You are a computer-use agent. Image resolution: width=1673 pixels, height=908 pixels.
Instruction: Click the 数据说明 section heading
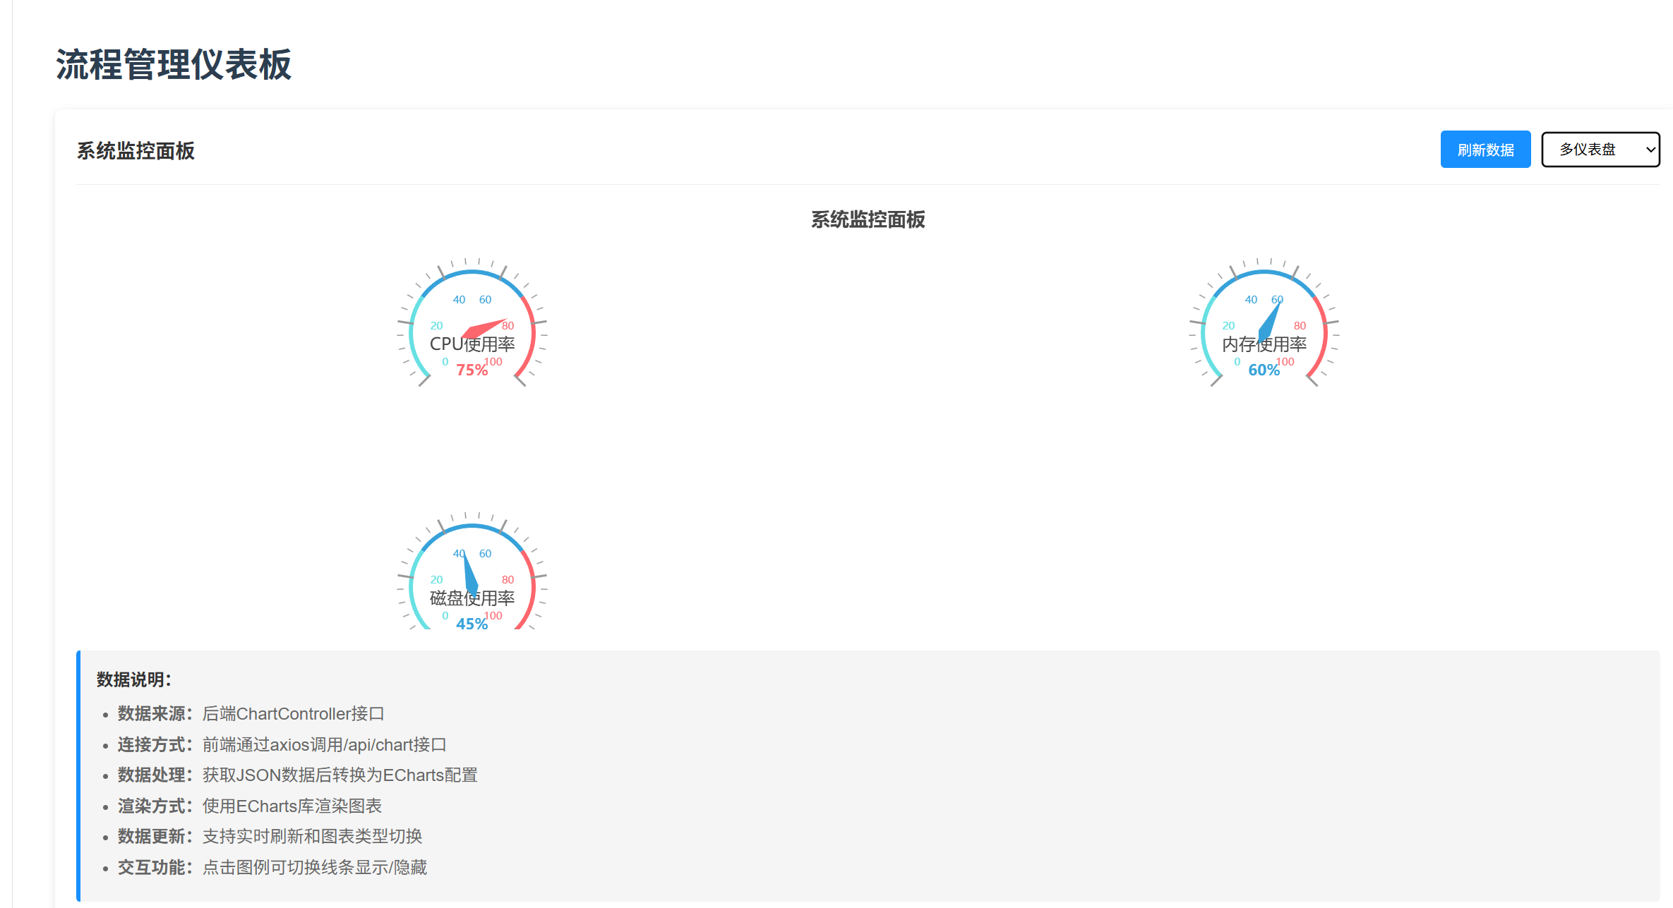(134, 679)
